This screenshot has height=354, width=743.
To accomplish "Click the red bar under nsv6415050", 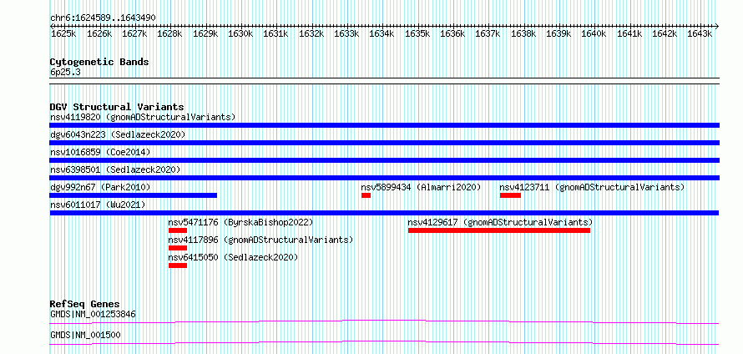I will (178, 265).
